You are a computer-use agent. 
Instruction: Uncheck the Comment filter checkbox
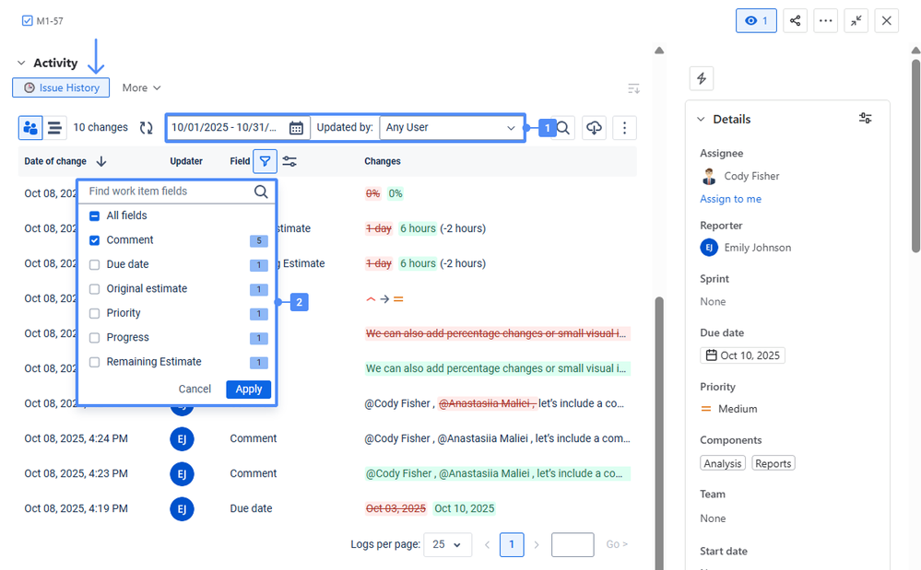click(x=93, y=239)
